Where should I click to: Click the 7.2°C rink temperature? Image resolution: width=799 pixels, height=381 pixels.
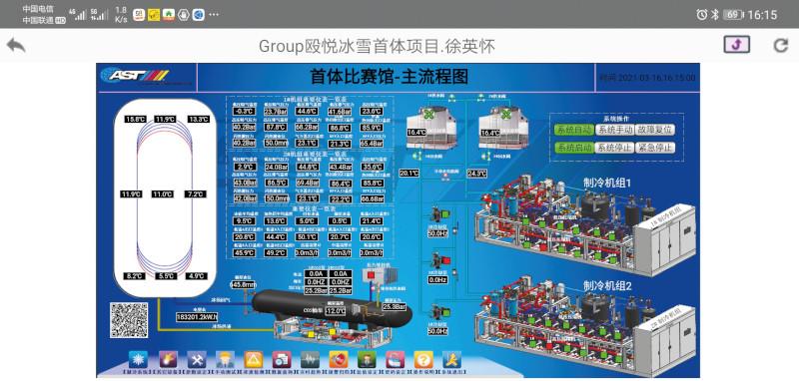(196, 193)
